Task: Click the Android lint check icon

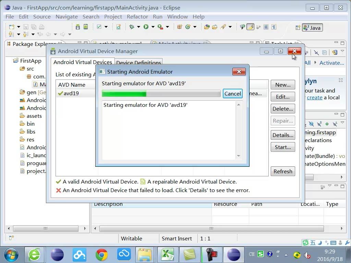Action: click(x=99, y=27)
